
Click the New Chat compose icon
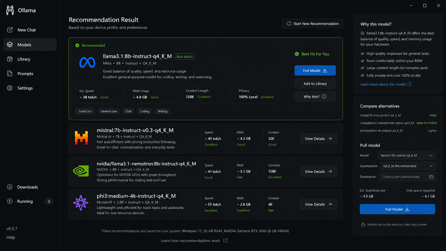[x=10, y=30]
